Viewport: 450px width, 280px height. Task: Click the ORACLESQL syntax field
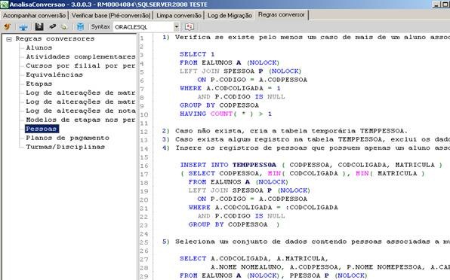pyautogui.click(x=143, y=27)
